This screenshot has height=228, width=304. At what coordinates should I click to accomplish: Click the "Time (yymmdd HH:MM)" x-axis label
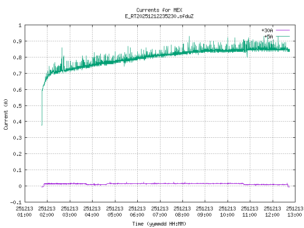pyautogui.click(x=159, y=223)
